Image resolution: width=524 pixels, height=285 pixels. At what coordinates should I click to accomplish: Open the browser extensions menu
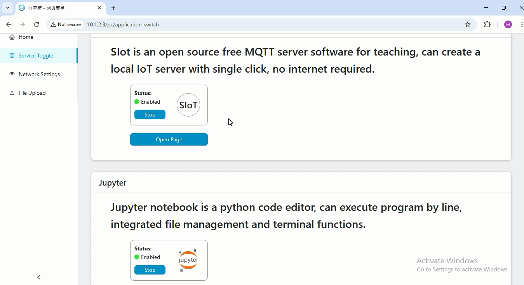click(x=487, y=24)
